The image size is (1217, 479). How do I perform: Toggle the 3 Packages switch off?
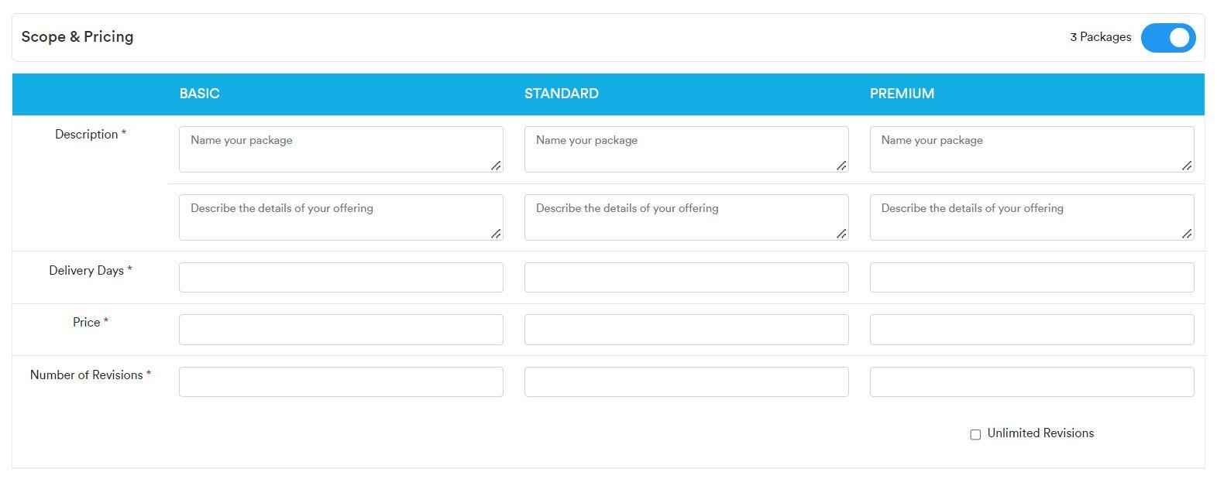(1167, 37)
